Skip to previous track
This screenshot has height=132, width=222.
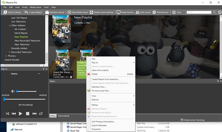point(14,114)
